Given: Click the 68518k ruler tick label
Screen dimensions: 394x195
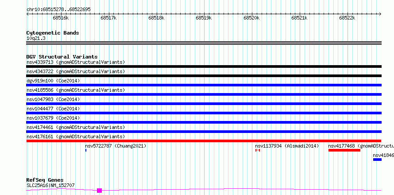Looking at the screenshot, I should pyautogui.click(x=156, y=18).
